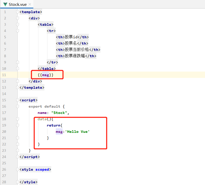Collapse the export default fold marker at line 16
205x185 pixels.
click(x=17, y=106)
